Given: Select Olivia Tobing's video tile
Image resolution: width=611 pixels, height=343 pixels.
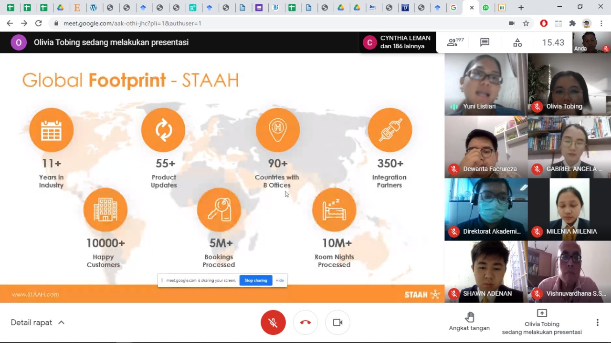Looking at the screenshot, I should coord(569,84).
